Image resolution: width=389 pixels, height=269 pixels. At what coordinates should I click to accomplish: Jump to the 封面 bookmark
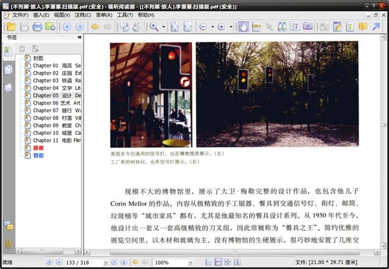pos(38,58)
